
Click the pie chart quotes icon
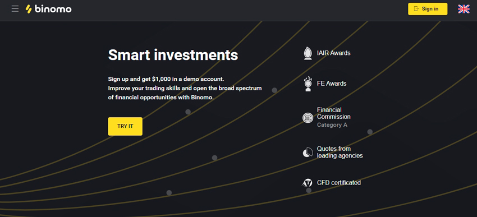308,153
